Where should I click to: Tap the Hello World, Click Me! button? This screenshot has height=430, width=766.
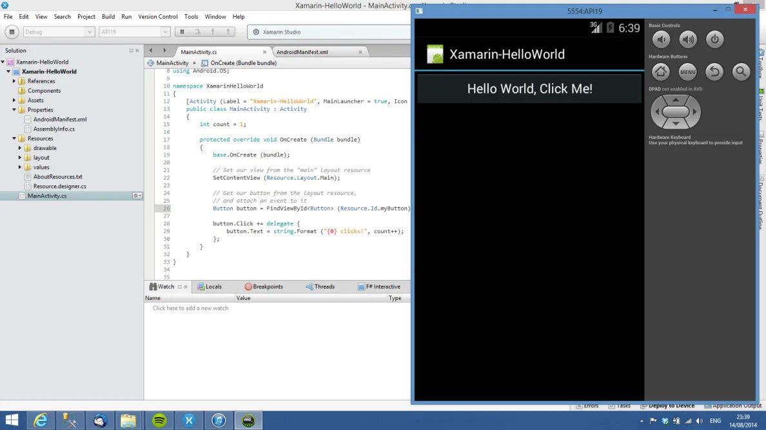(529, 89)
